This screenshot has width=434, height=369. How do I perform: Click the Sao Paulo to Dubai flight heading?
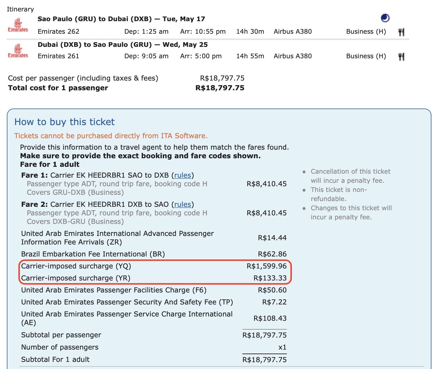pyautogui.click(x=121, y=19)
